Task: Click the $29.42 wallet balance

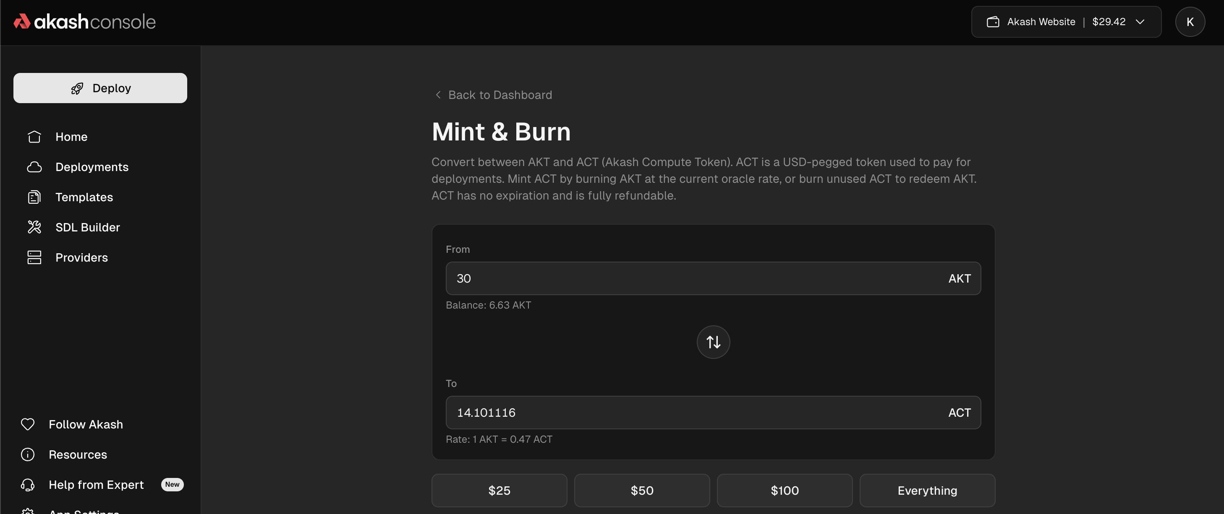Action: 1109,22
